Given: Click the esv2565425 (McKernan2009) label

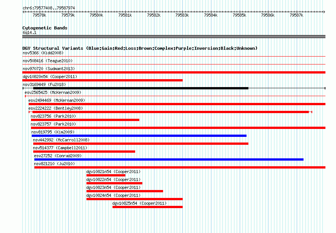Looking at the screenshot, I should coord(53,92).
